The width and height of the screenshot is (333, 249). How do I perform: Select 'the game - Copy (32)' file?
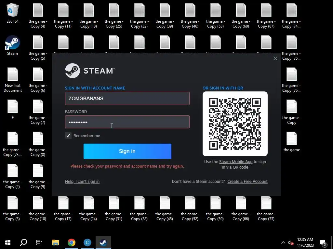(139, 16)
